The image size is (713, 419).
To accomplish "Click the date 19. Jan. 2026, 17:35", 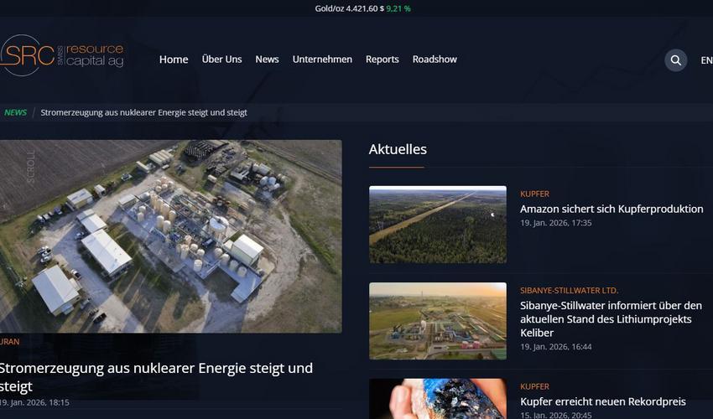I will tap(555, 223).
